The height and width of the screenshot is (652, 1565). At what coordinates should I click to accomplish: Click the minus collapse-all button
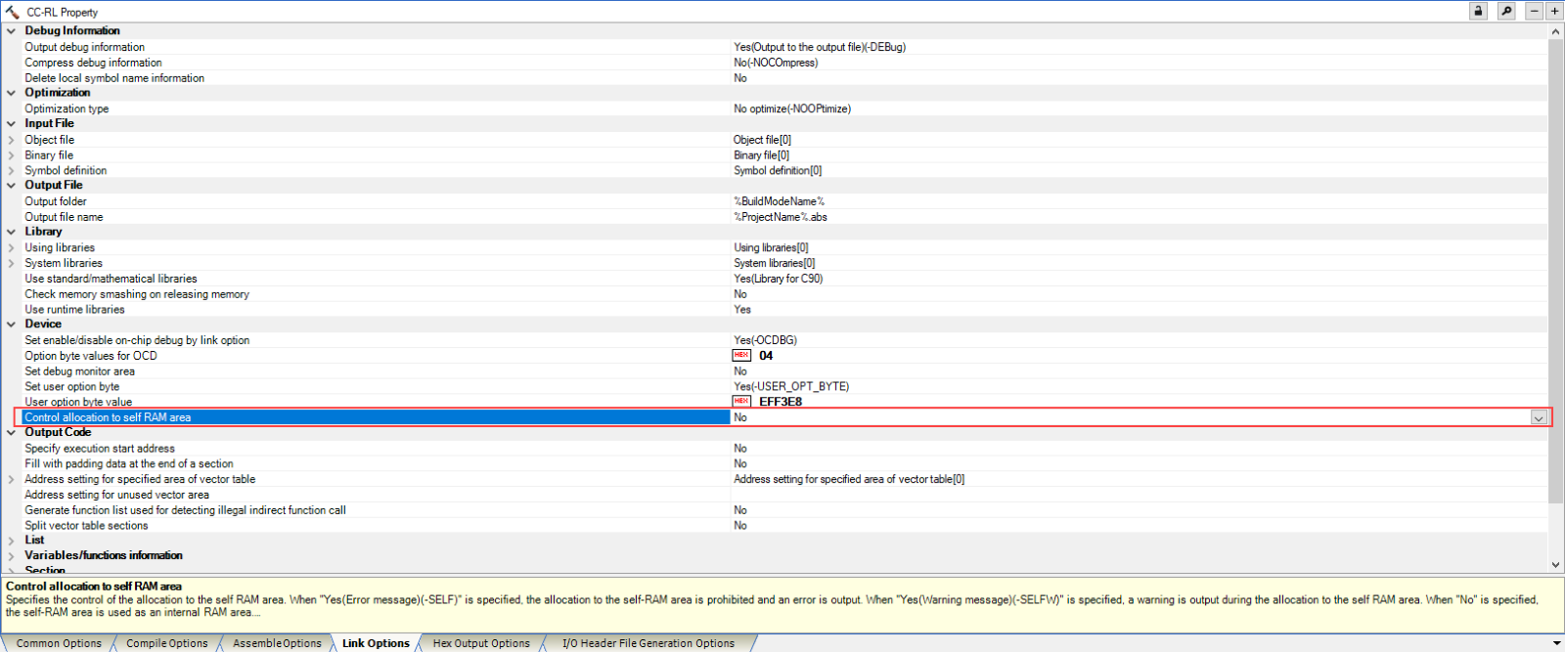(1535, 11)
